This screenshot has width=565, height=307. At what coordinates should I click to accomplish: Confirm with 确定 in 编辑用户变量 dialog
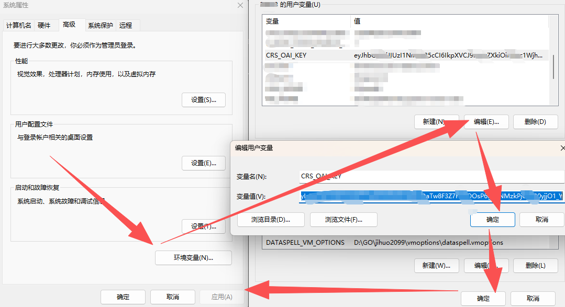tap(492, 220)
